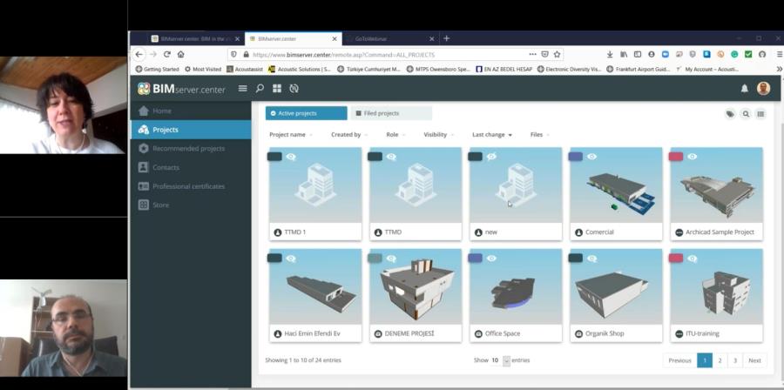Toggle visibility eye on ITU-training project

point(692,259)
